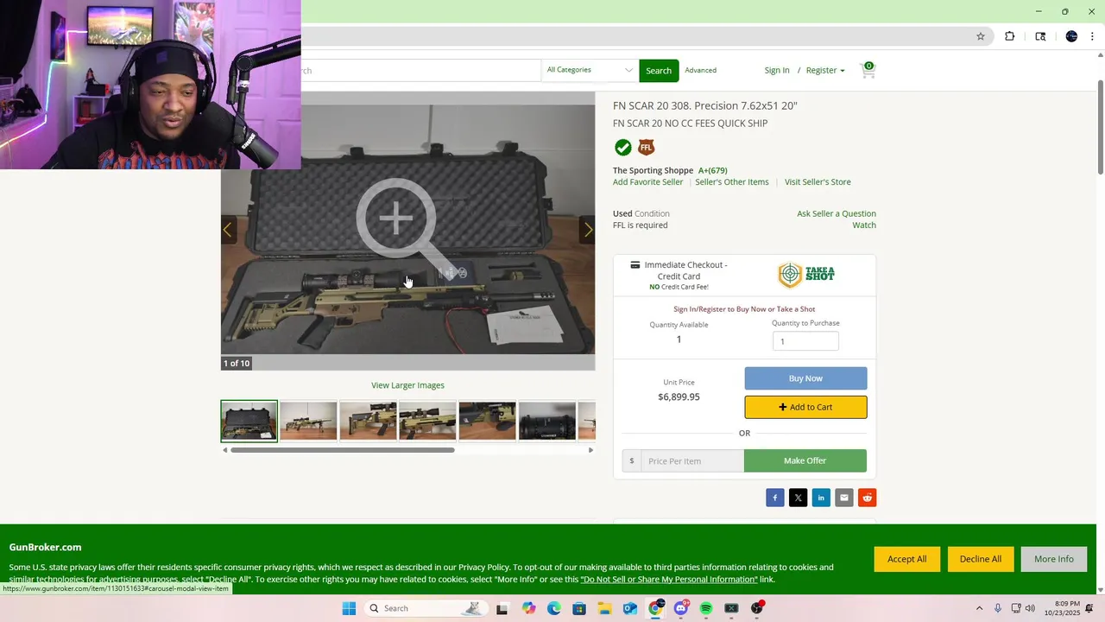1105x622 pixels.
Task: Open Microsoft Store from the taskbar
Action: pos(579,608)
